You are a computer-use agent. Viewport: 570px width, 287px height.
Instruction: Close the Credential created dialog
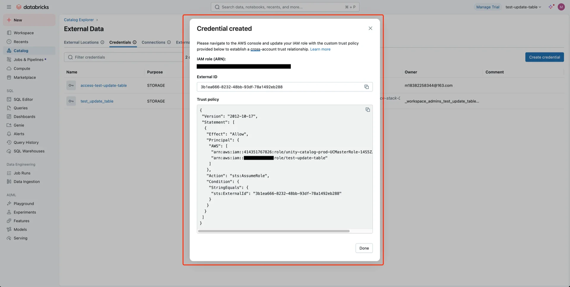(x=370, y=28)
